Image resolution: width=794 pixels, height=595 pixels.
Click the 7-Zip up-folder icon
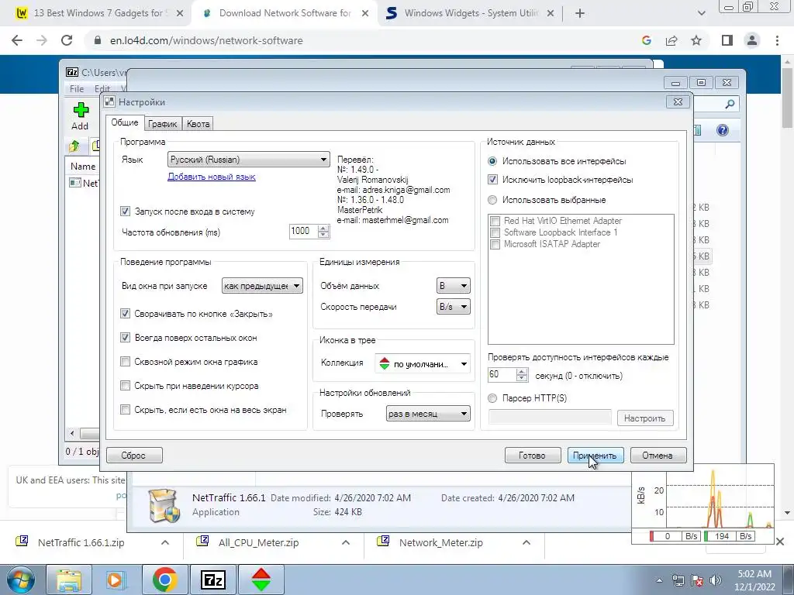pos(74,146)
